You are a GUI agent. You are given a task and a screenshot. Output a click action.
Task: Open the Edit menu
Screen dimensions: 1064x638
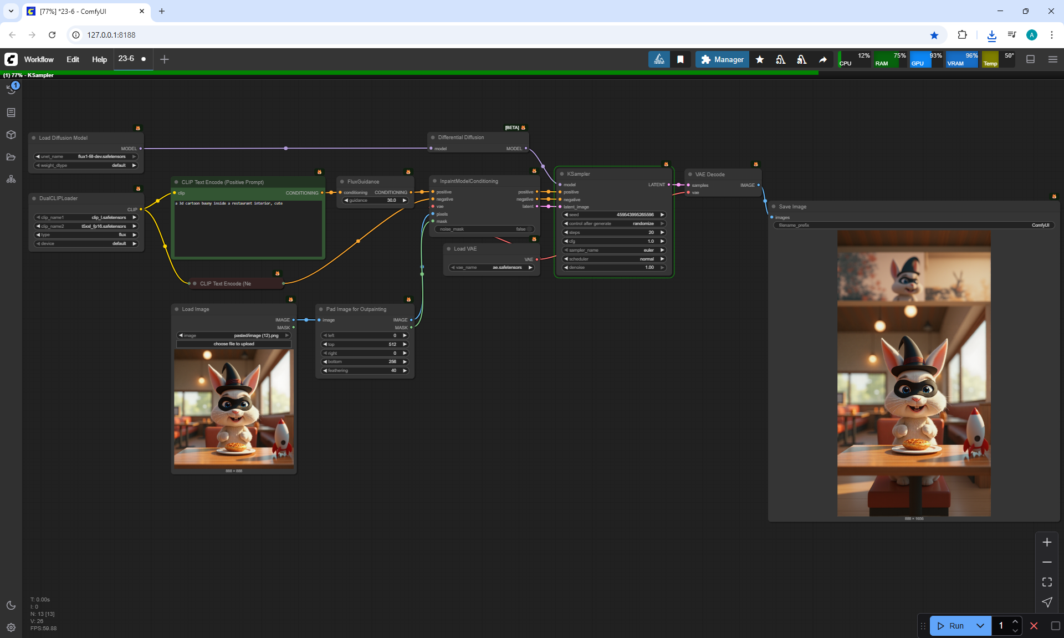tap(73, 59)
